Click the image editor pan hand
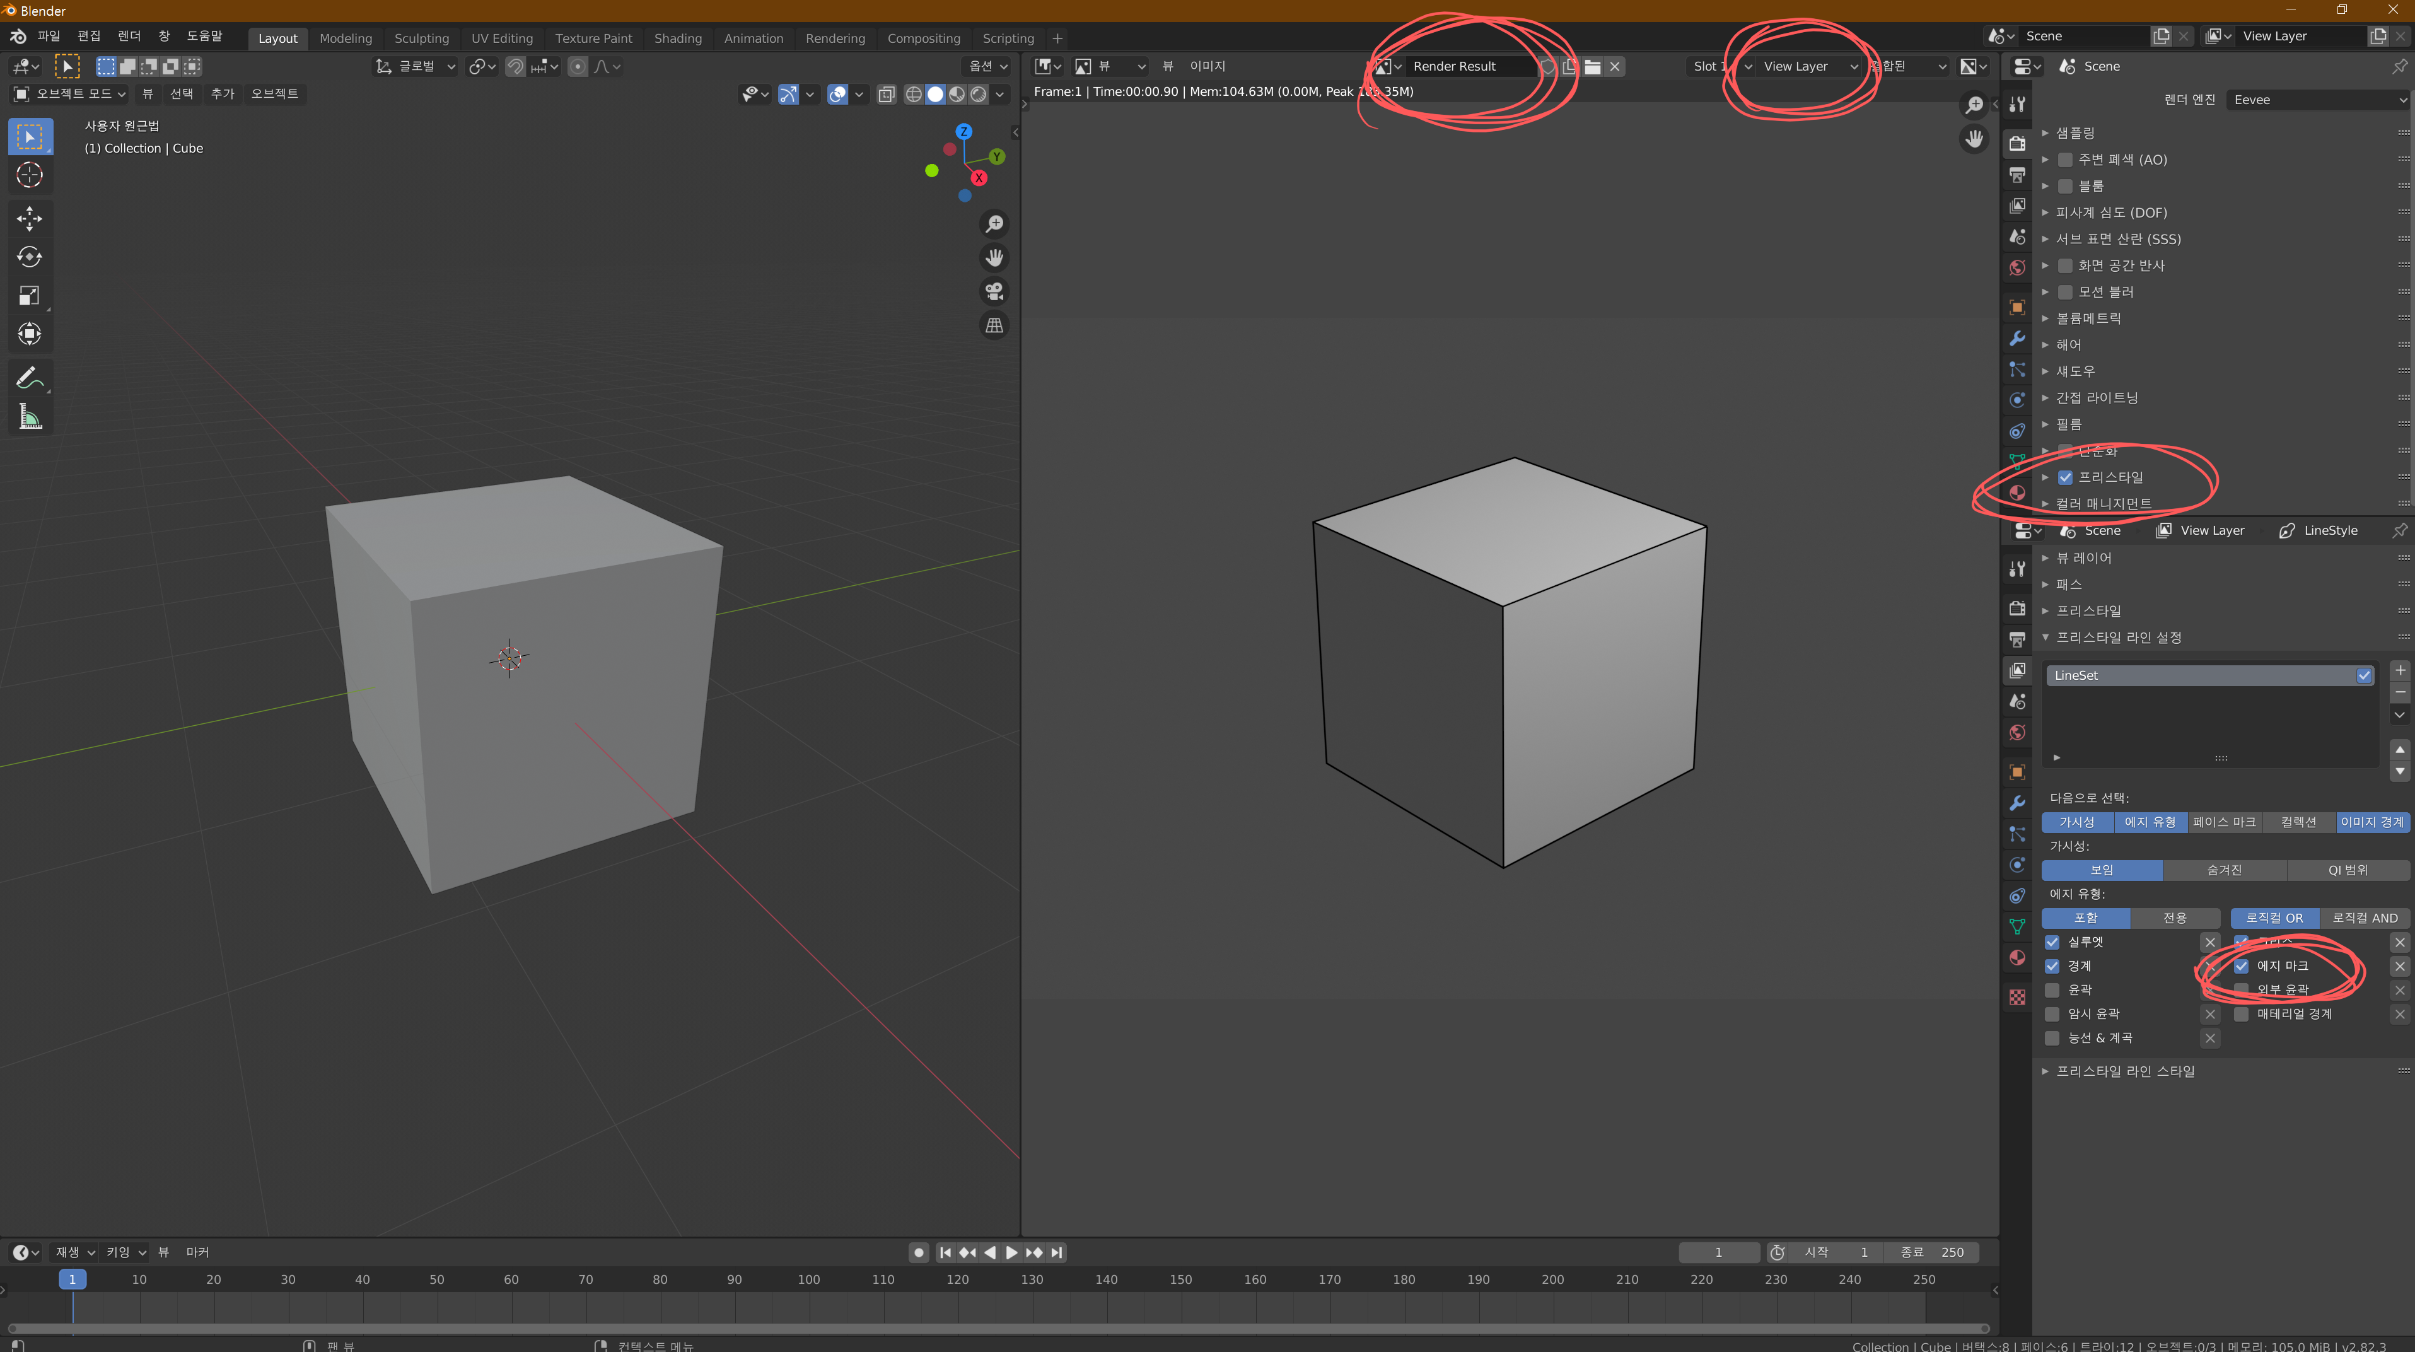The height and width of the screenshot is (1352, 2415). [1974, 139]
